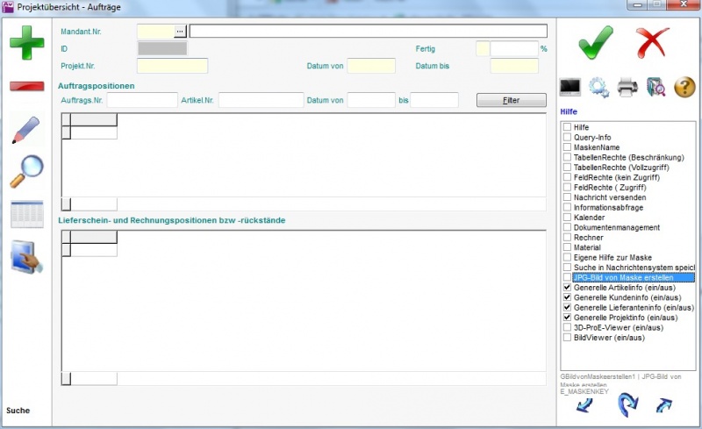Open the Mandant.Nr. lookup ellipsis button
Viewport: 702px width, 429px height.
pos(180,31)
